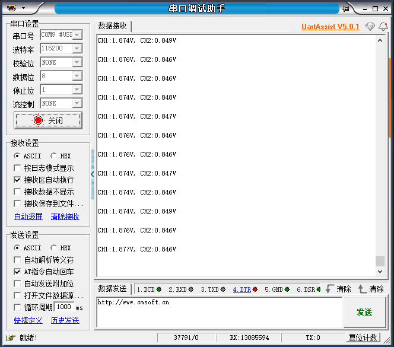Viewport: 394px width, 347px height.
Task: Click the green 发送 send button
Action: tap(364, 313)
